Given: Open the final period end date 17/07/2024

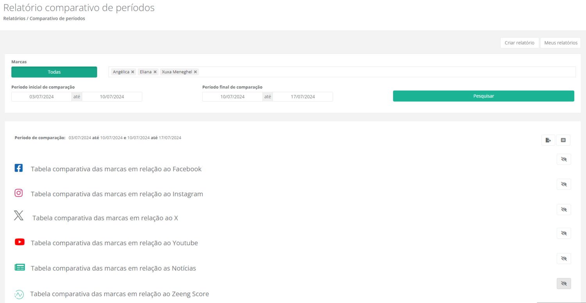Looking at the screenshot, I should coord(303,97).
